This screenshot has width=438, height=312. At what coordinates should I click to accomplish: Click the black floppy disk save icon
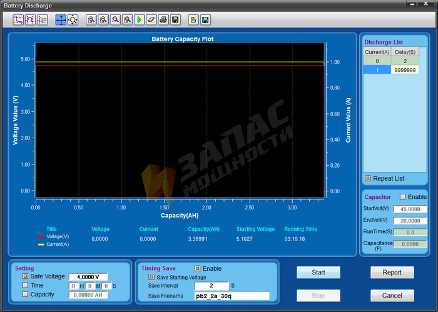(x=176, y=20)
